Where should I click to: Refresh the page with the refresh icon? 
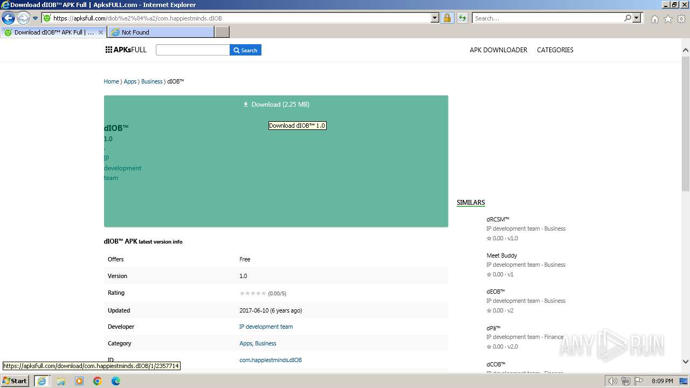click(x=462, y=18)
